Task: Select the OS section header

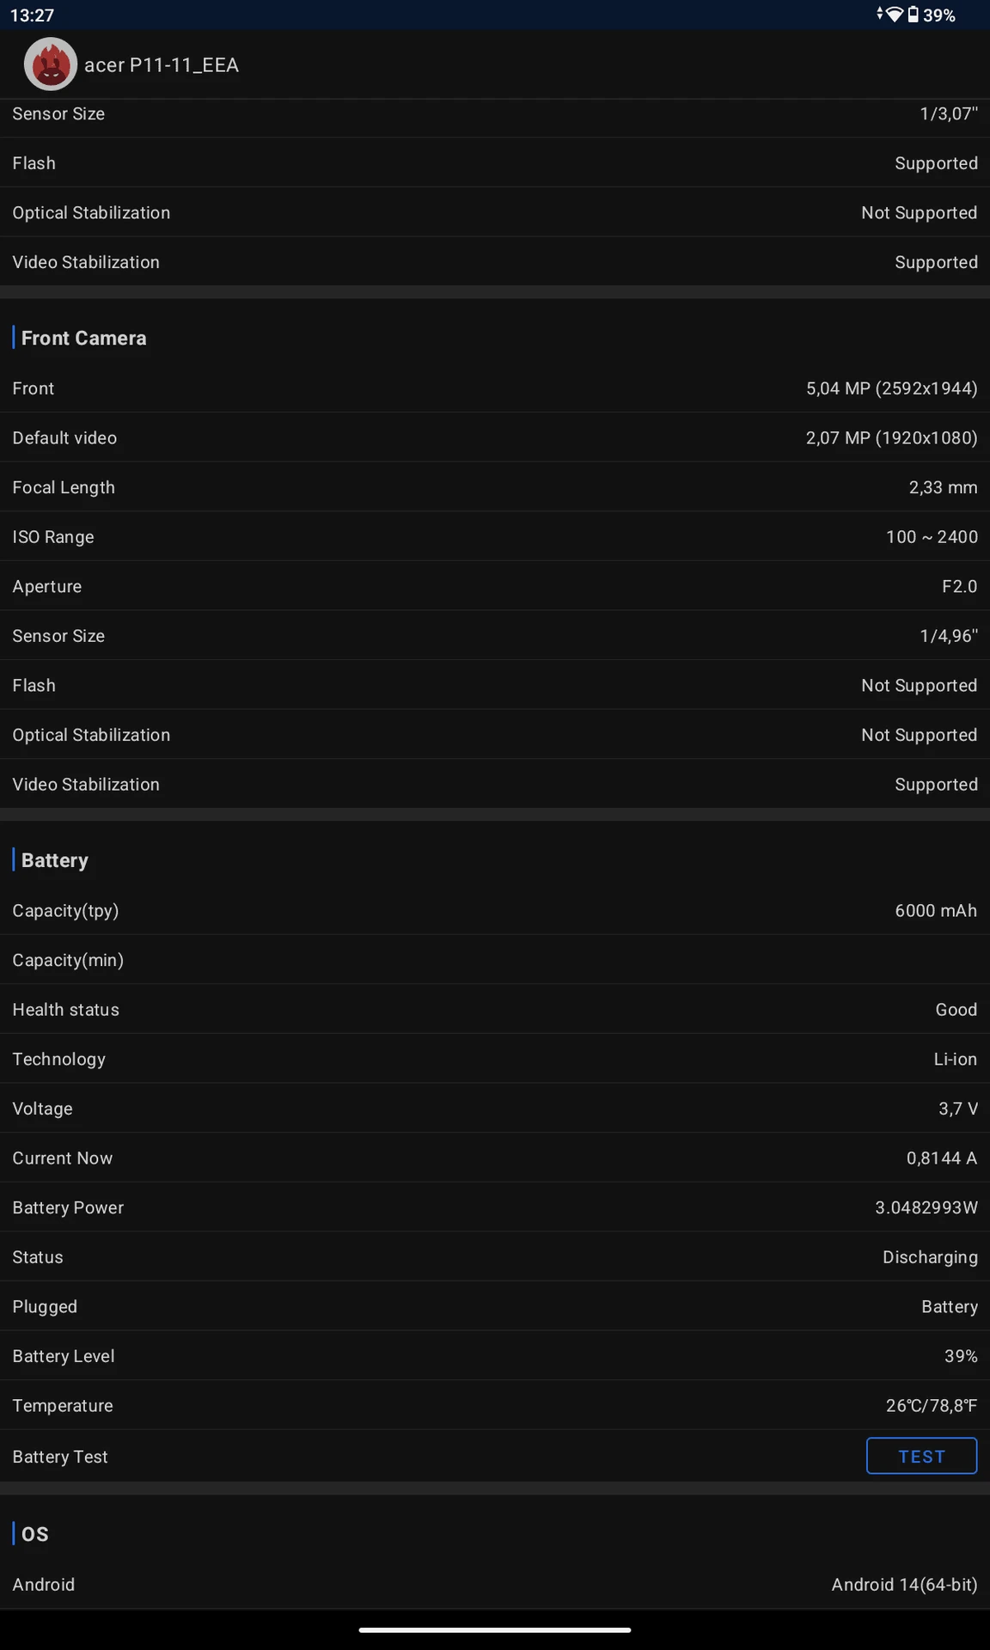Action: pos(34,1534)
